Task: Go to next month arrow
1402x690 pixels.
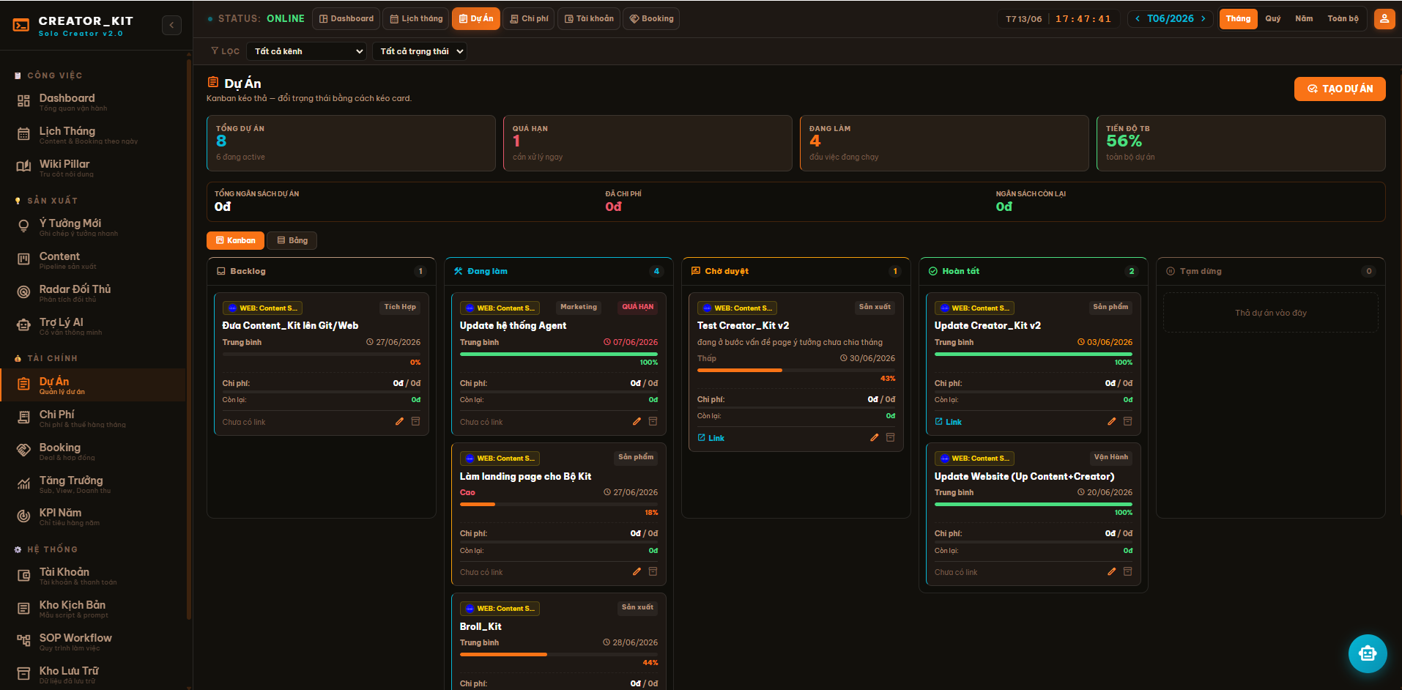Action: click(1203, 19)
